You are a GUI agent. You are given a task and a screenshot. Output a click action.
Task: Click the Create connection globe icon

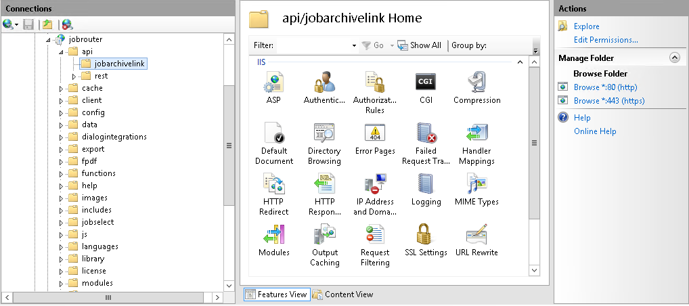[8, 24]
